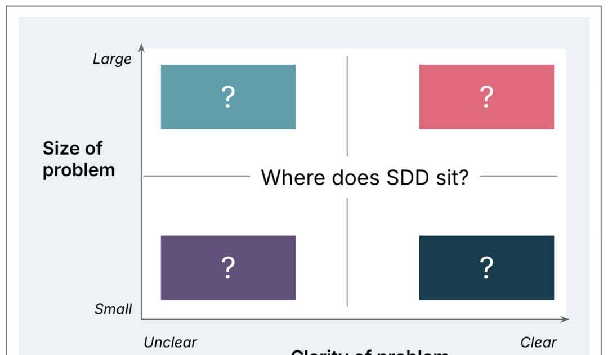Select the "Clear" axis label
Image resolution: width=608 pixels, height=355 pixels.
coord(538,342)
